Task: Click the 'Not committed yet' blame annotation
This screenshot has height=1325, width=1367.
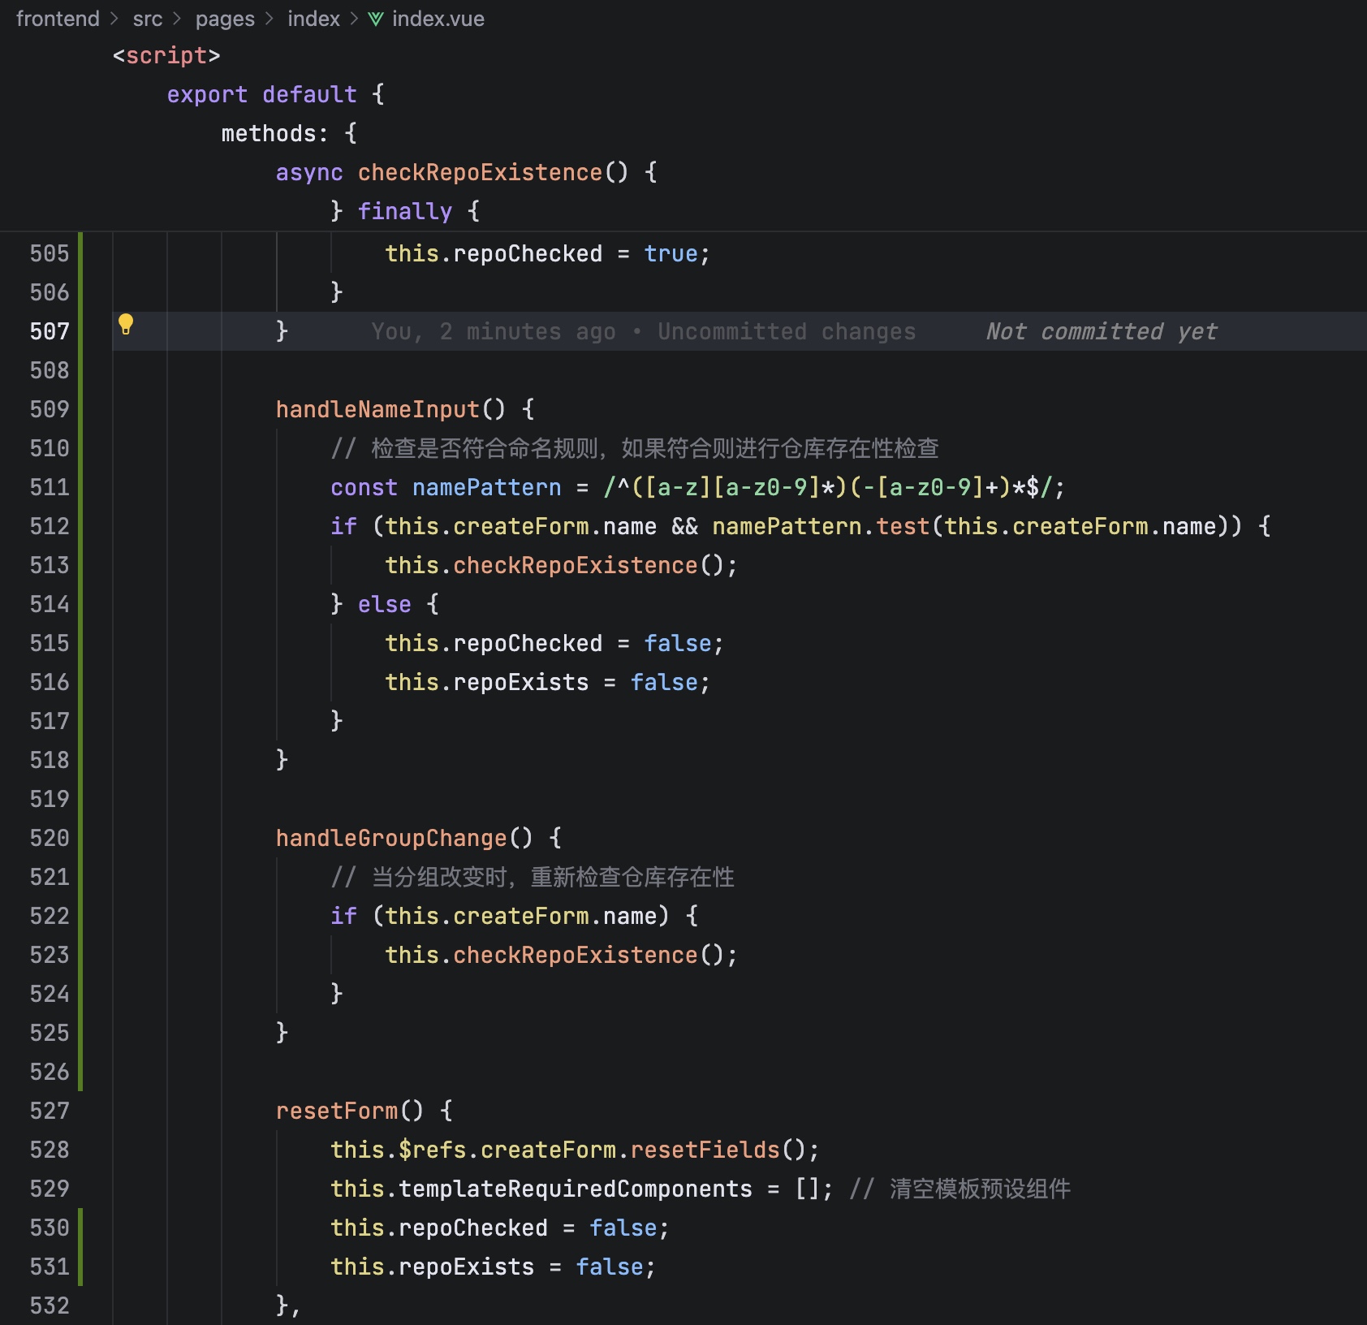Action: (x=1102, y=331)
